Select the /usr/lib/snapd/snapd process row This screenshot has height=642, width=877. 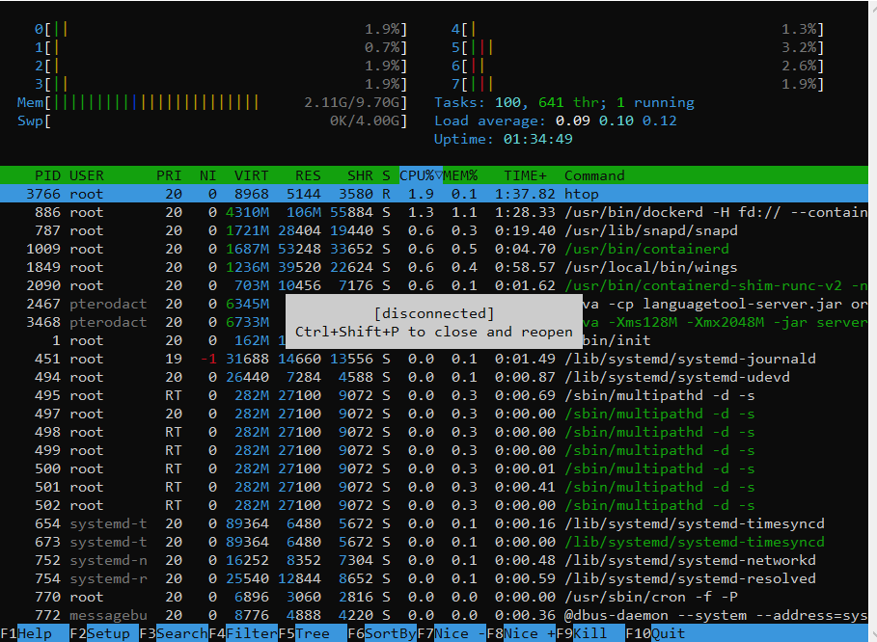tap(434, 230)
